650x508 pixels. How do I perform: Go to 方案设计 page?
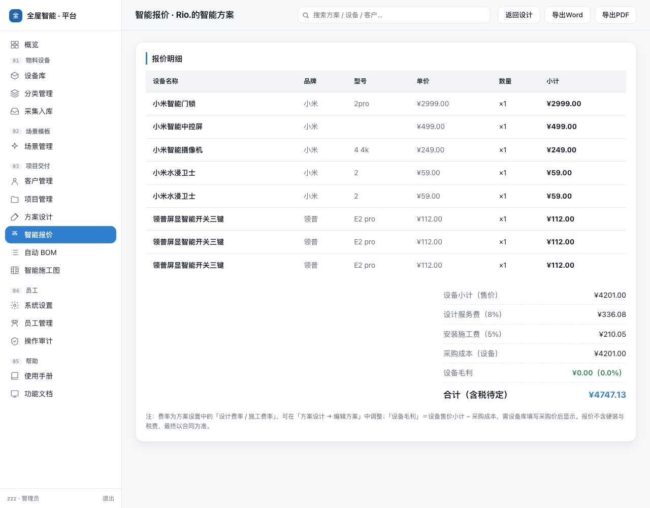[60, 217]
